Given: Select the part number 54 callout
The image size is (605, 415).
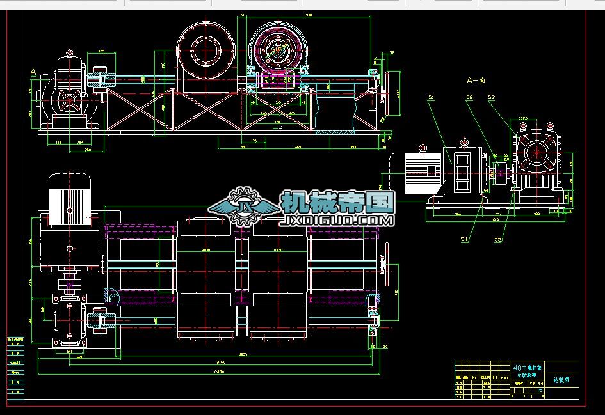Looking at the screenshot, I should pos(464,239).
